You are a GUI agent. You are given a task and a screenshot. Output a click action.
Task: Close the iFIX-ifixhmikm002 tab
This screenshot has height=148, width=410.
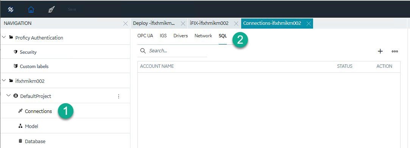pyautogui.click(x=236, y=23)
